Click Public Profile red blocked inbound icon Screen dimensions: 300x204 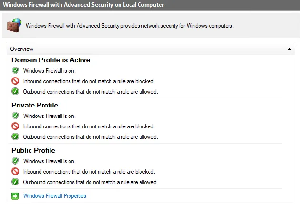click(x=15, y=172)
